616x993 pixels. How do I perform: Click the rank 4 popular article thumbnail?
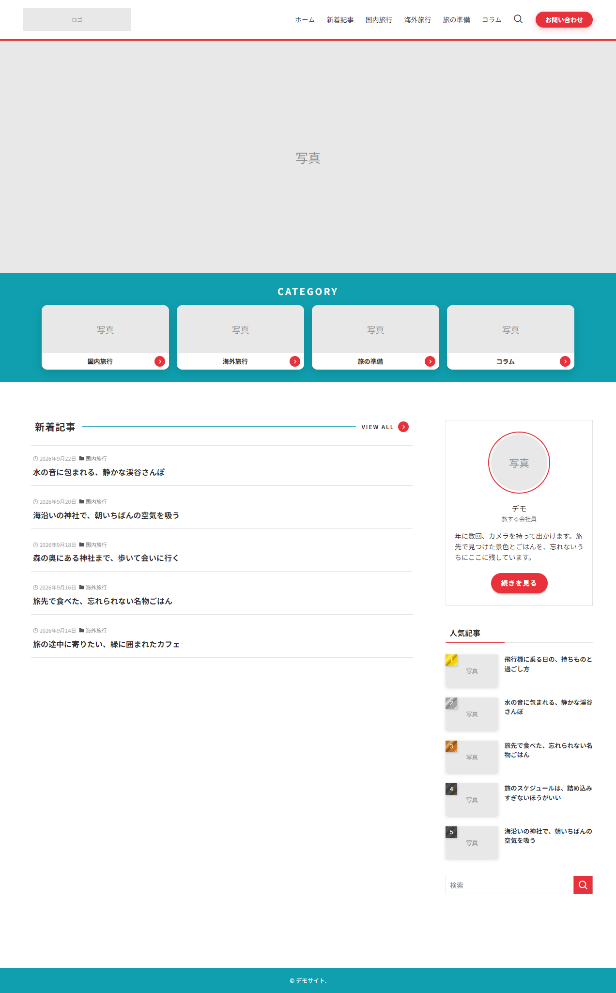click(x=472, y=800)
